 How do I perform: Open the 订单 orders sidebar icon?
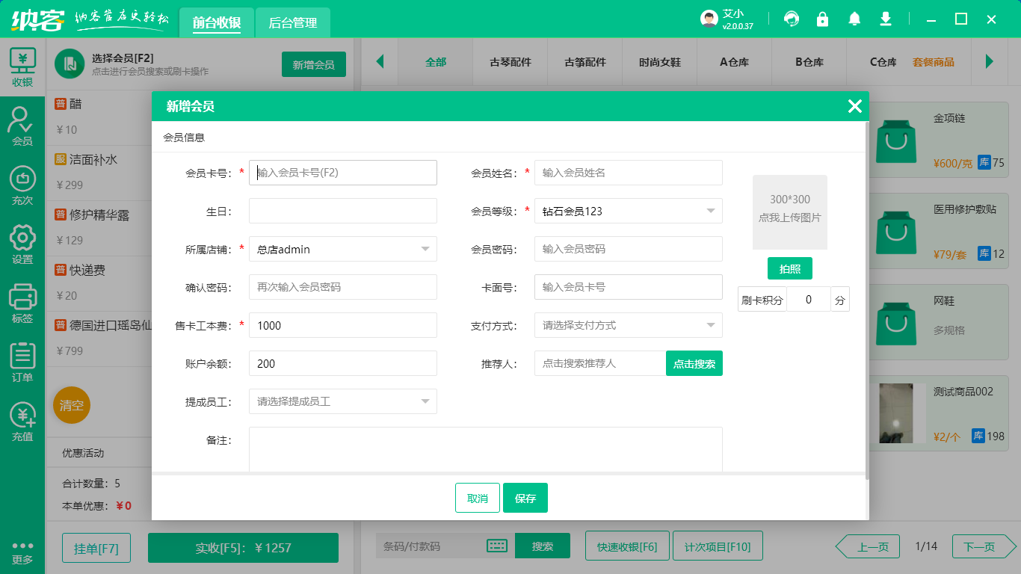[22, 362]
